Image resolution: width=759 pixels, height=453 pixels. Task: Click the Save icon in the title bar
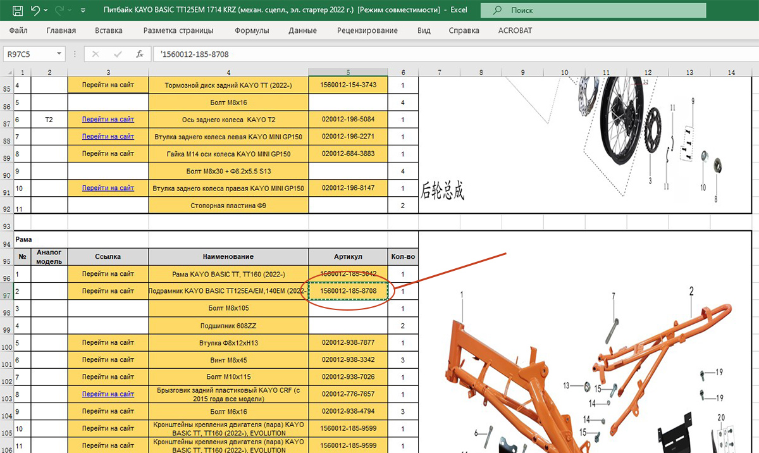tap(18, 11)
